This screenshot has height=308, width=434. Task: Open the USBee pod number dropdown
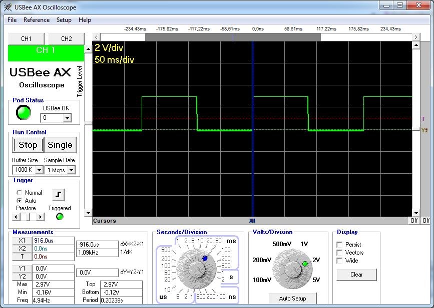67,118
